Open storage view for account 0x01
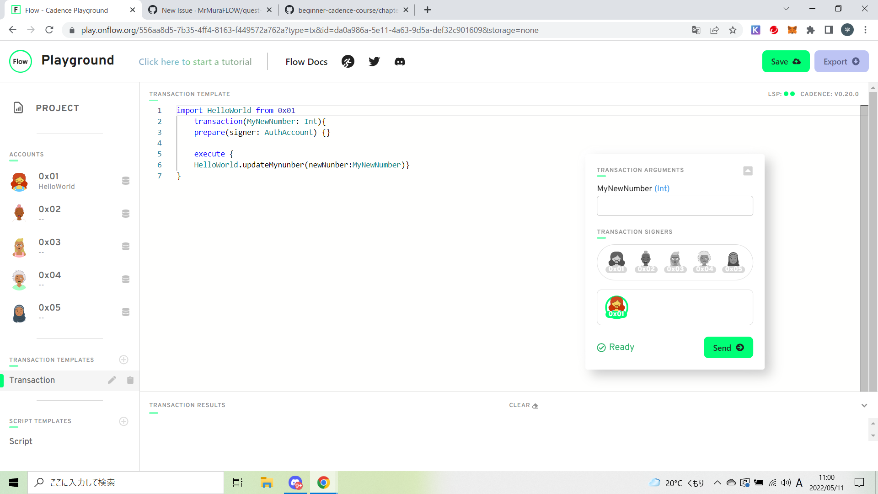The image size is (878, 494). click(125, 180)
